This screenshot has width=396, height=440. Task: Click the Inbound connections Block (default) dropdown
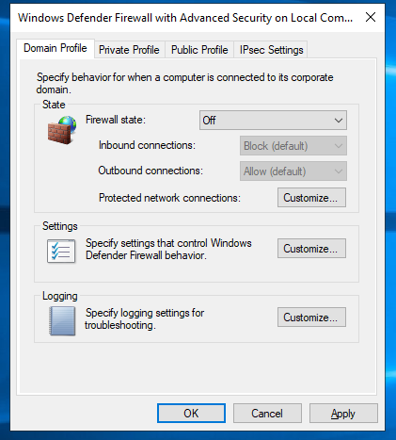[293, 146]
